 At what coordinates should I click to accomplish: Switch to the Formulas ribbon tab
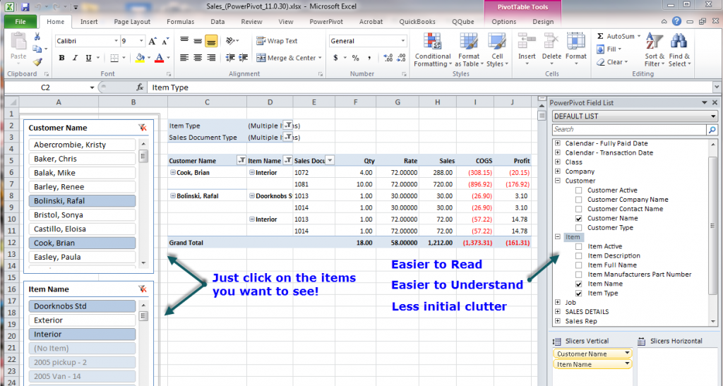(180, 22)
